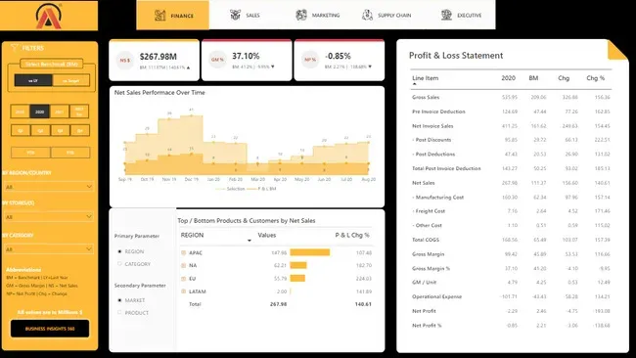
Task: Click the Net Sales line item
Action: [x=423, y=183]
